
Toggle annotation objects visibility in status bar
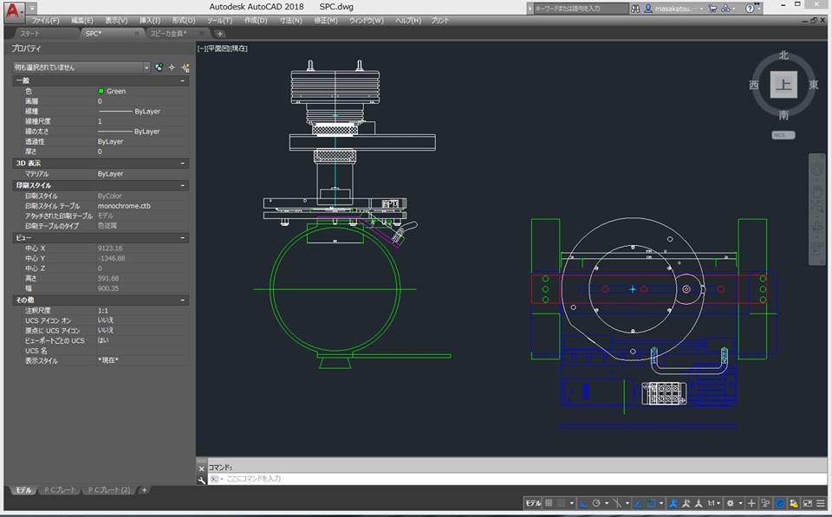click(673, 503)
